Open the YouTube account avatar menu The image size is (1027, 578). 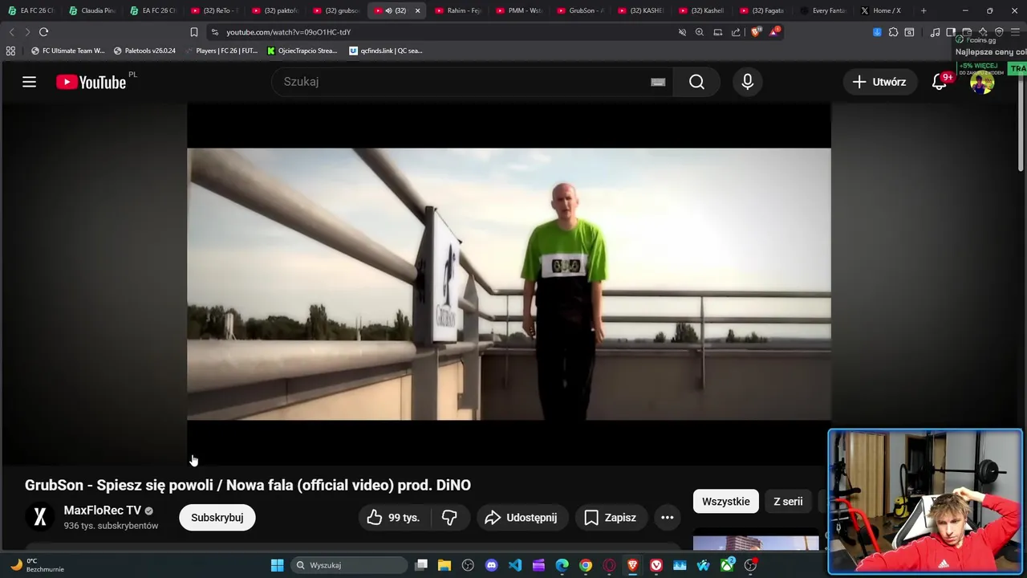pyautogui.click(x=981, y=82)
